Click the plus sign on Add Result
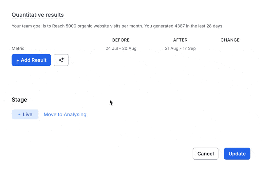 [x=18, y=60]
